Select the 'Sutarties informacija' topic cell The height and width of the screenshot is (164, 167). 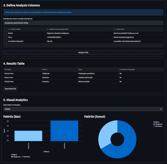coord(98,78)
